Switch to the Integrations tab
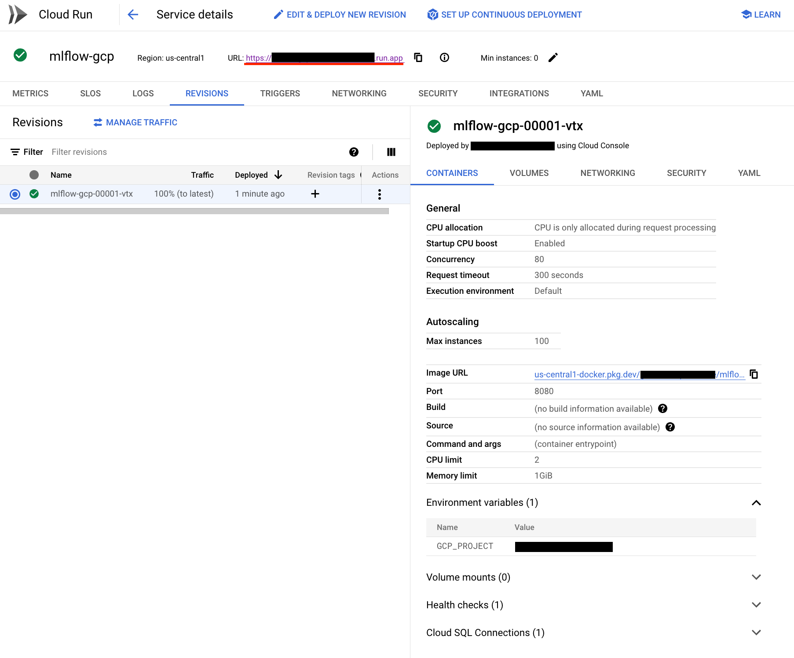Viewport: 794px width, 658px height. (x=519, y=93)
